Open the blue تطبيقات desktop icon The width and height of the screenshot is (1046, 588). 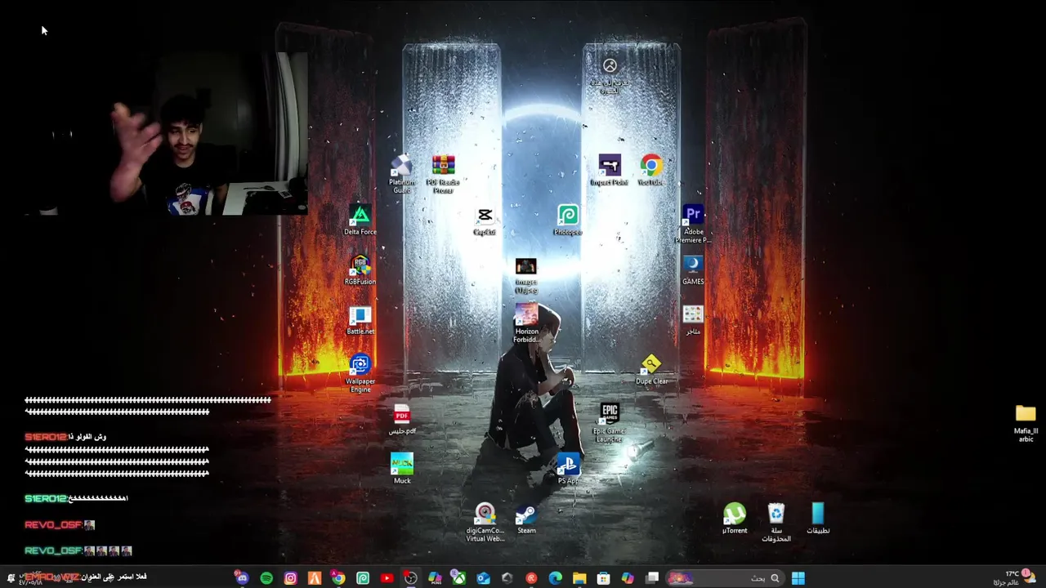[818, 519]
